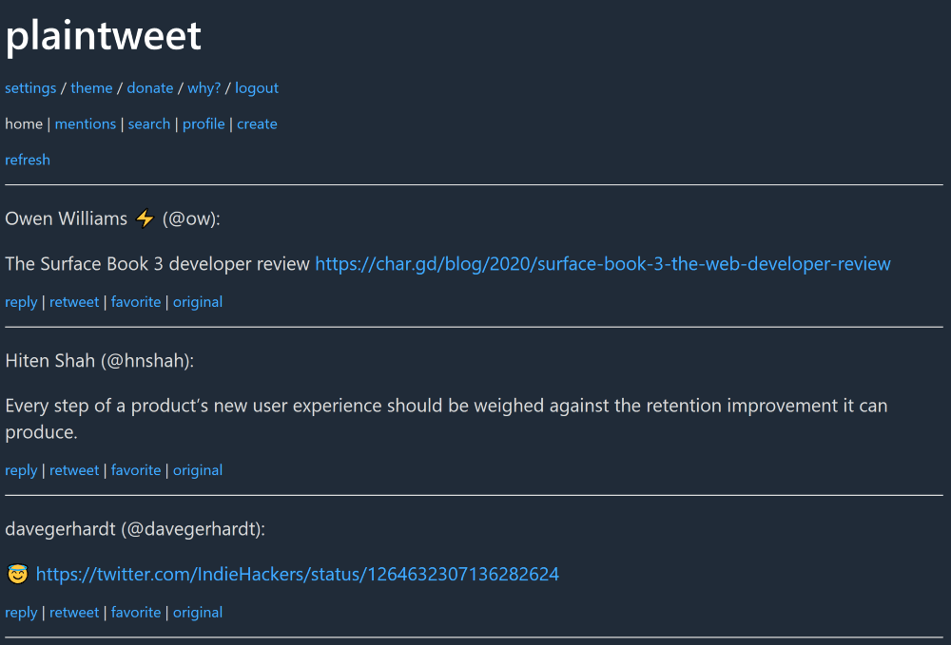The height and width of the screenshot is (645, 951).
Task: Open the IndieHackers status link
Action: pos(297,575)
